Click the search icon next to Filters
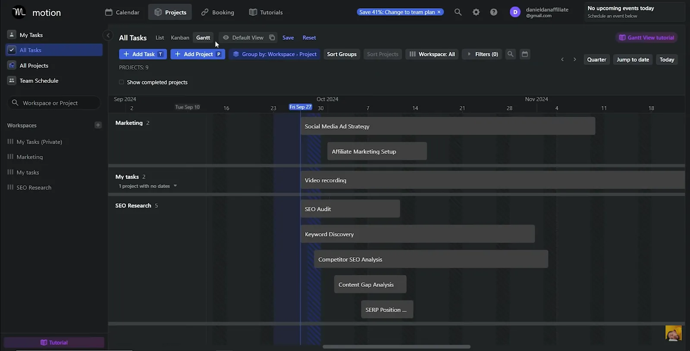The image size is (690, 351). 511,54
